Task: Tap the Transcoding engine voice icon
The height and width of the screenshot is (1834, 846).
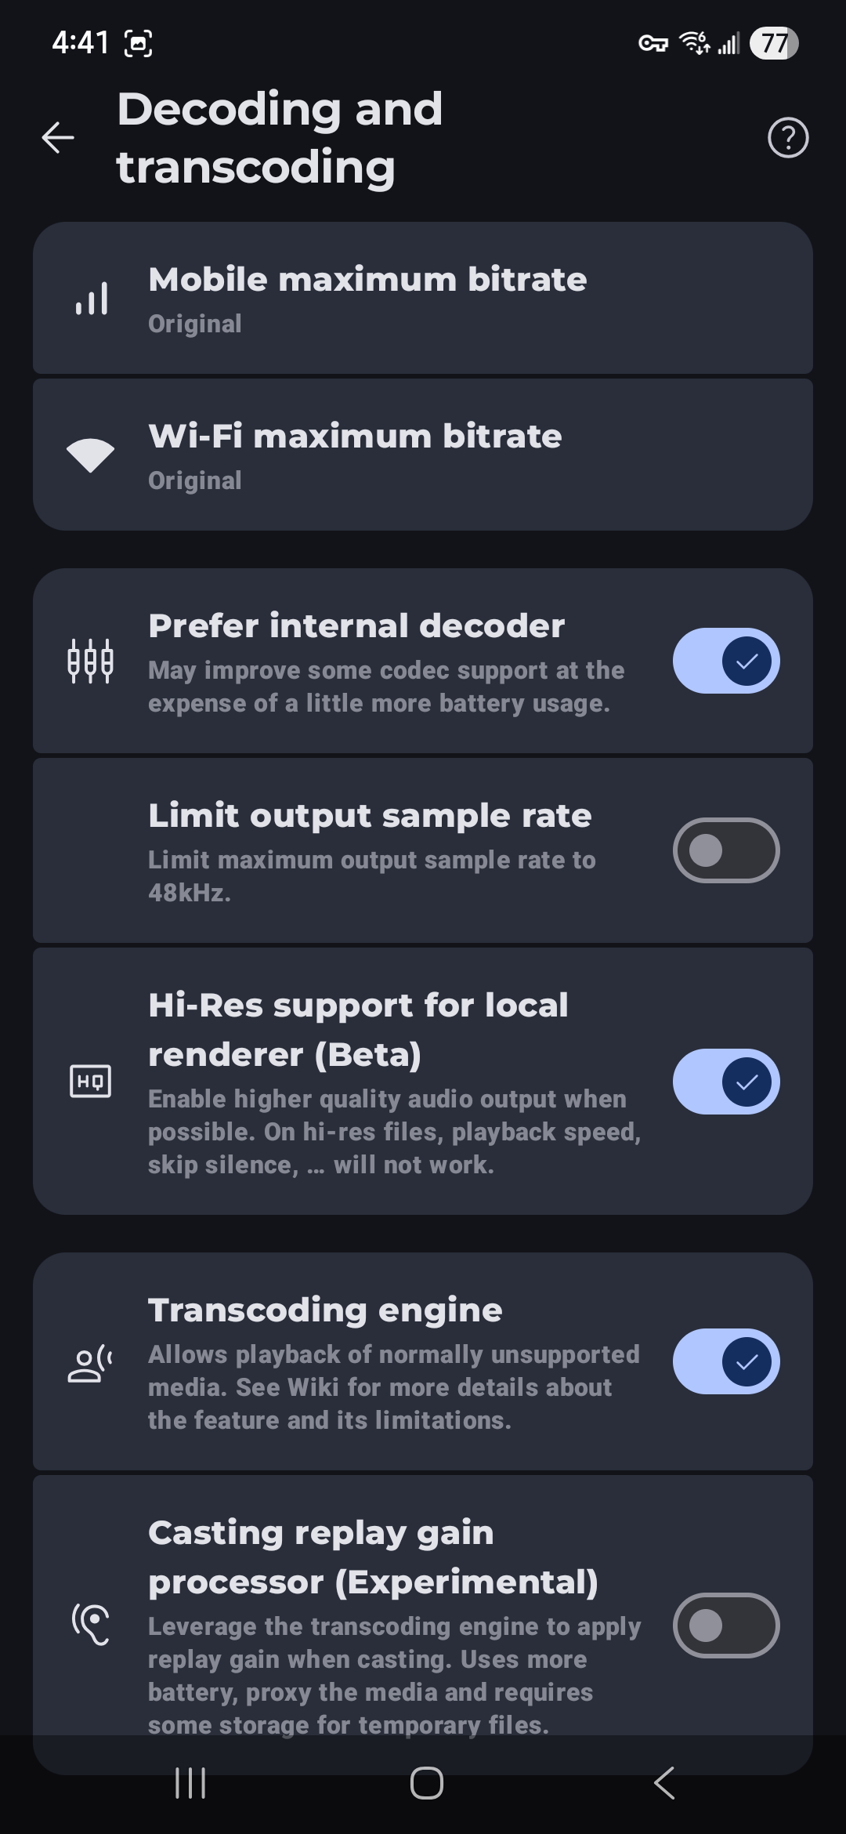Action: pyautogui.click(x=91, y=1364)
